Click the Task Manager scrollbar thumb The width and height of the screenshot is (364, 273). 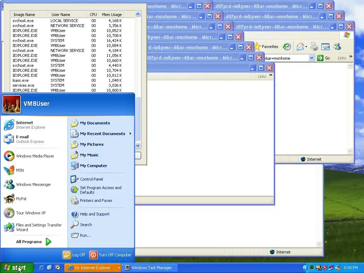tap(138, 119)
